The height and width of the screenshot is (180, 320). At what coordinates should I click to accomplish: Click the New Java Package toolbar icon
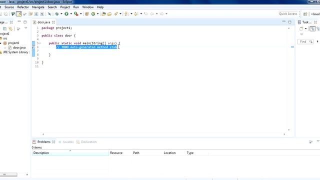[87, 14]
